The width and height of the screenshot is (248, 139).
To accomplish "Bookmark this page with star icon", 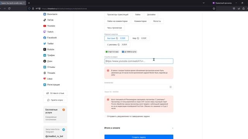I will tap(214, 8).
